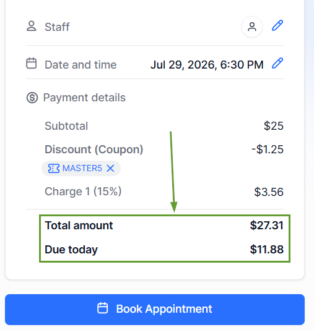Click the calendar icon in Book Appointment
Image resolution: width=314 pixels, height=330 pixels.
[103, 308]
